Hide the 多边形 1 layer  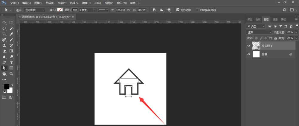[x=248, y=46]
